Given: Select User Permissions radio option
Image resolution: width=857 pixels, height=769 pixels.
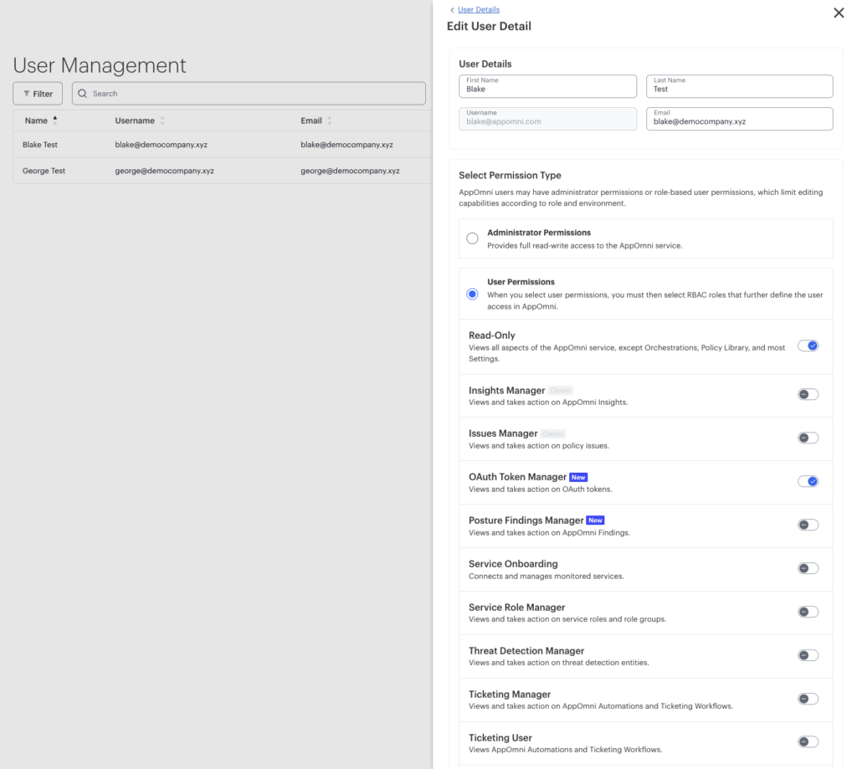Looking at the screenshot, I should [472, 294].
